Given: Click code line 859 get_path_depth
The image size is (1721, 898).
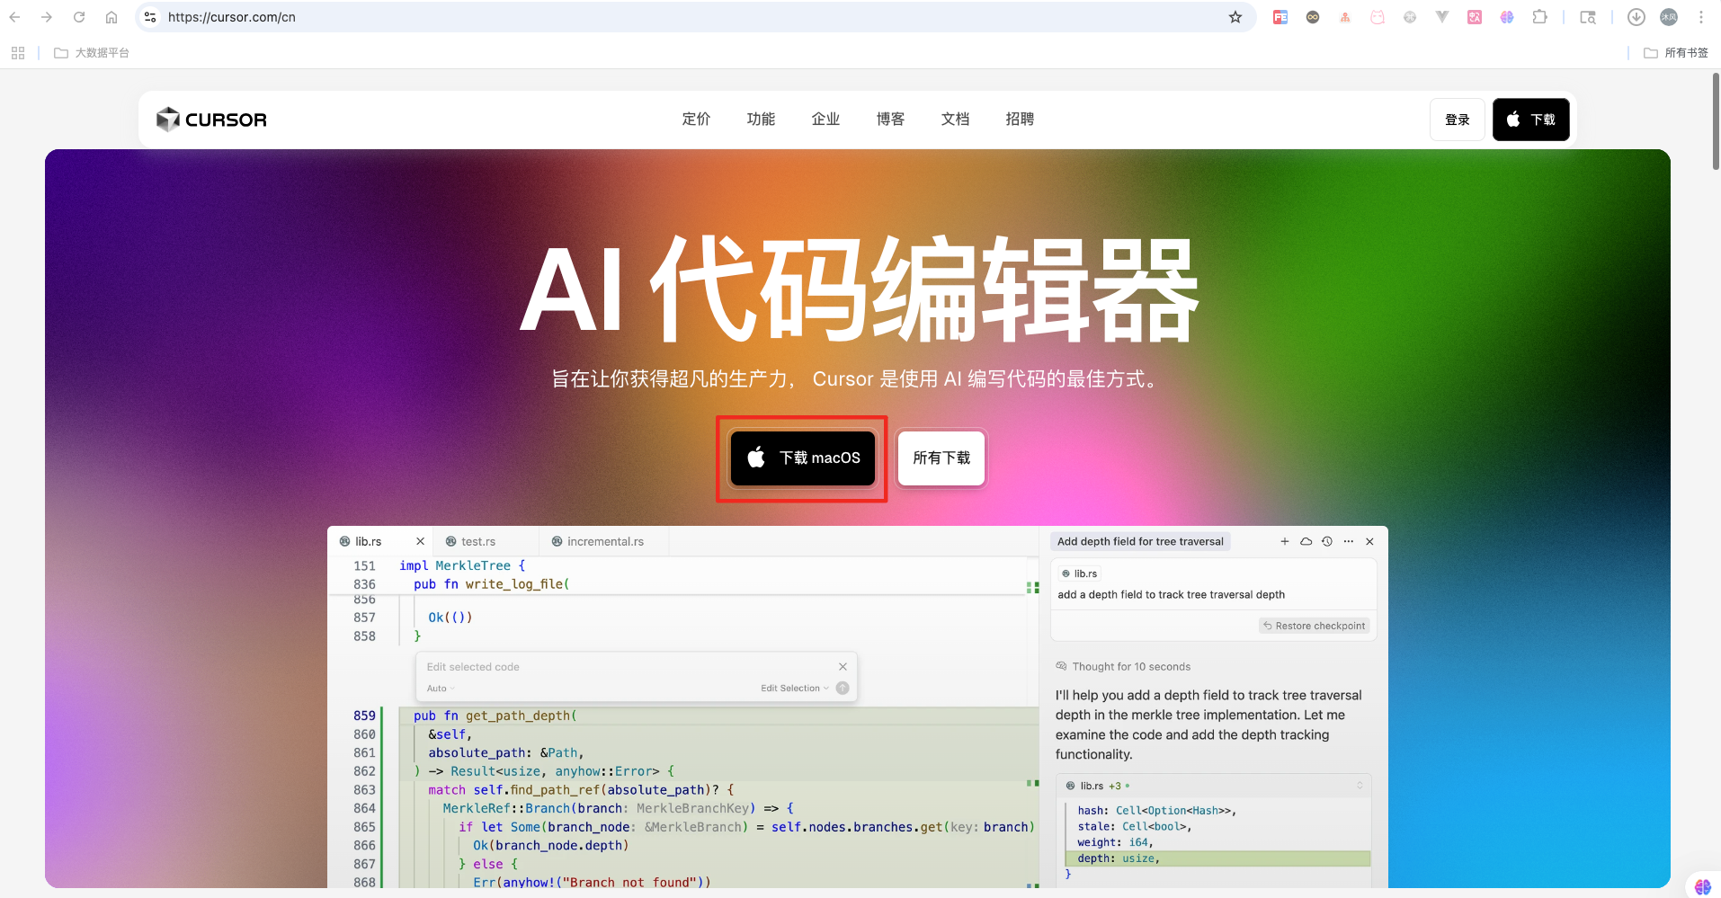Looking at the screenshot, I should (495, 716).
